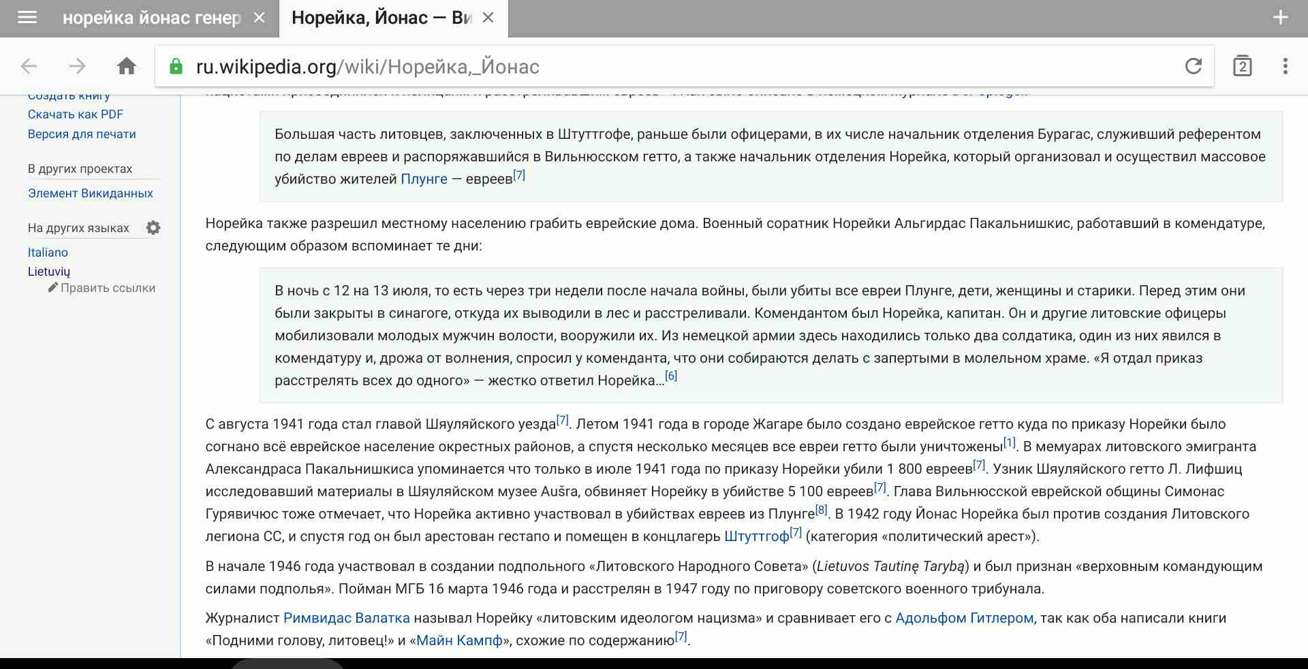The image size is (1308, 669).
Task: Click the 'Скачать как PDF' sidebar link
Action: click(x=75, y=114)
